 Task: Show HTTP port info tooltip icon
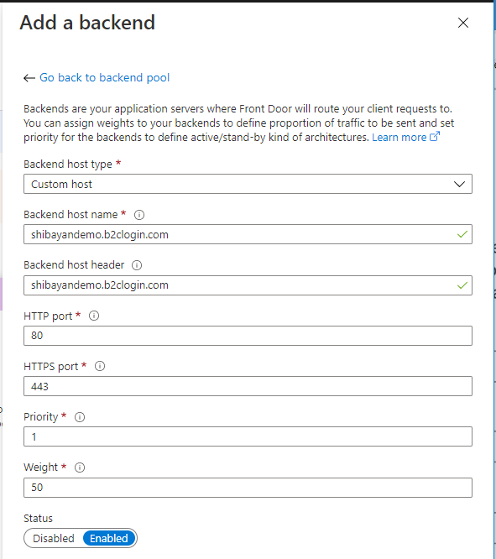pos(94,316)
